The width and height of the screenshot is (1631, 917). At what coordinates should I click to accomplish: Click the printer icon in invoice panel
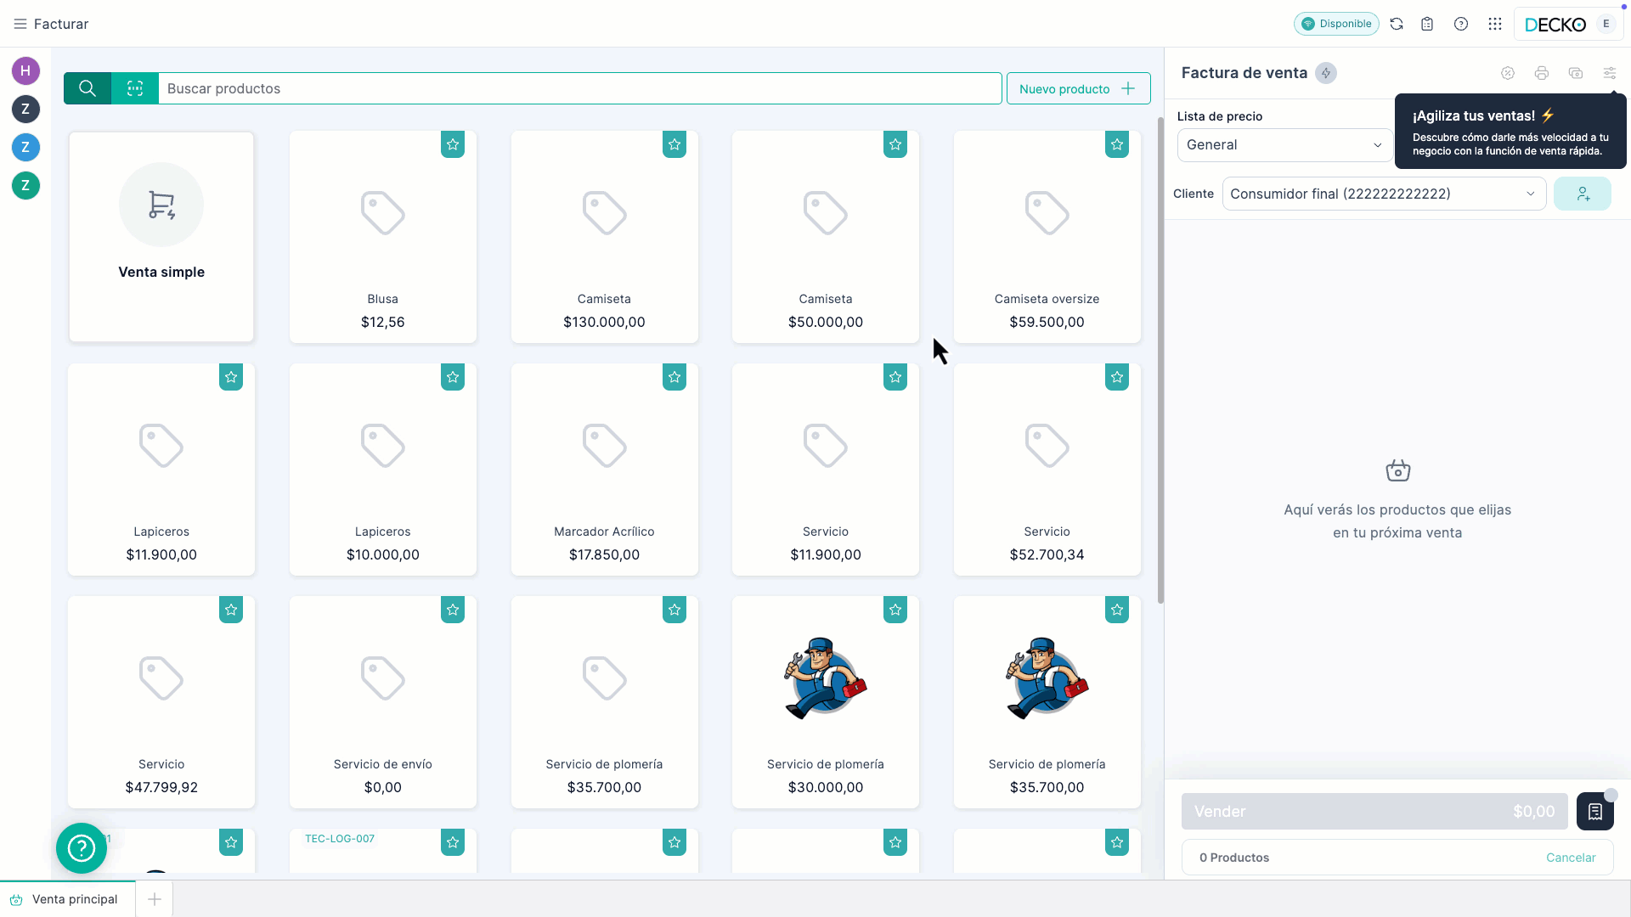[x=1542, y=73]
